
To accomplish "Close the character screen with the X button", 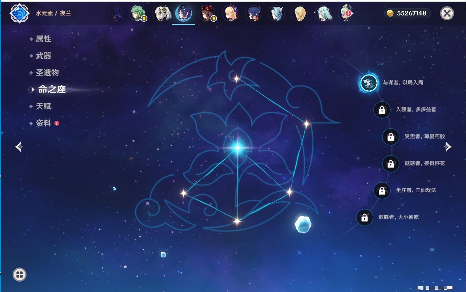I will pyautogui.click(x=447, y=13).
